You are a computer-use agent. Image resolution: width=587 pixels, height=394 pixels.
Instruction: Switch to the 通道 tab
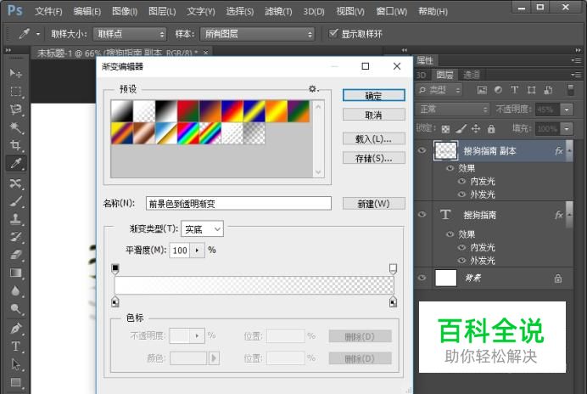point(472,75)
